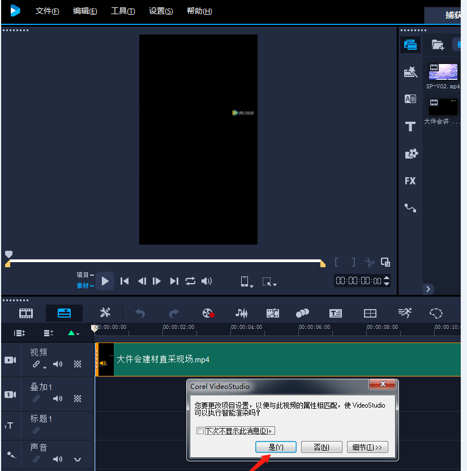Open Auto Music tool

pyautogui.click(x=273, y=313)
